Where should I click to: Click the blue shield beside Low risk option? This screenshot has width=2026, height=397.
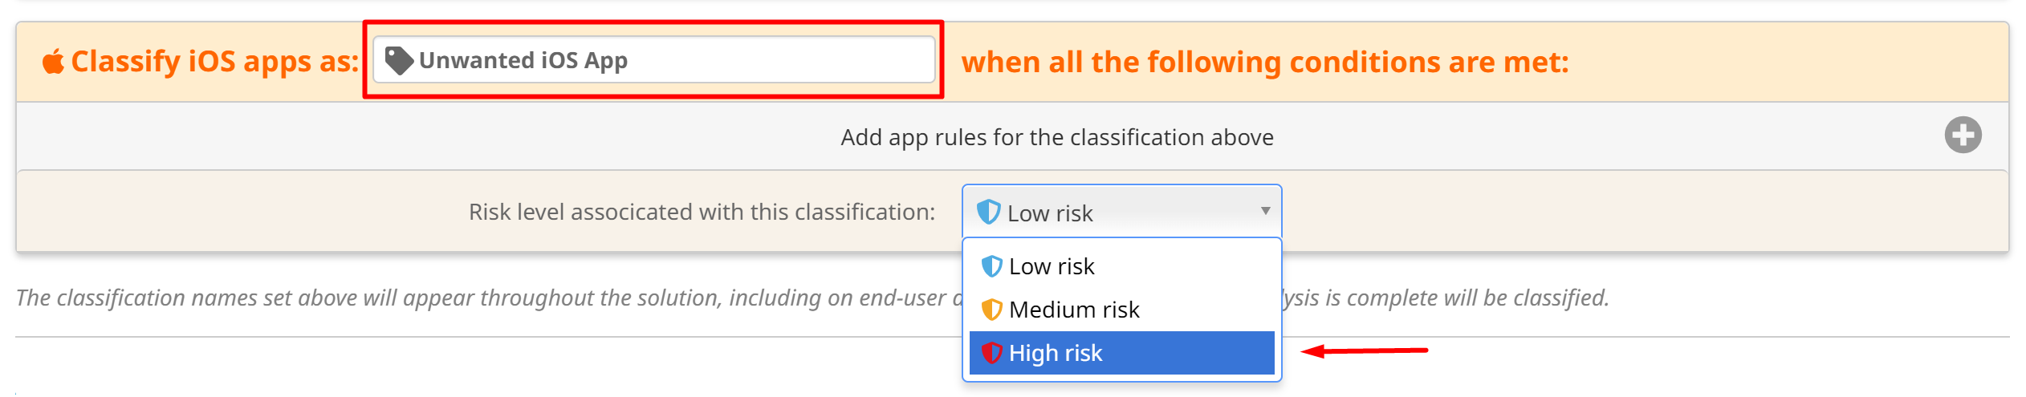click(x=991, y=266)
